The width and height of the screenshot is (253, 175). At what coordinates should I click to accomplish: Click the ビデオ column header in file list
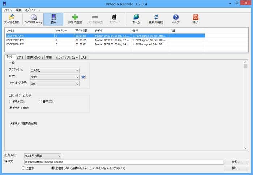(x=112, y=31)
